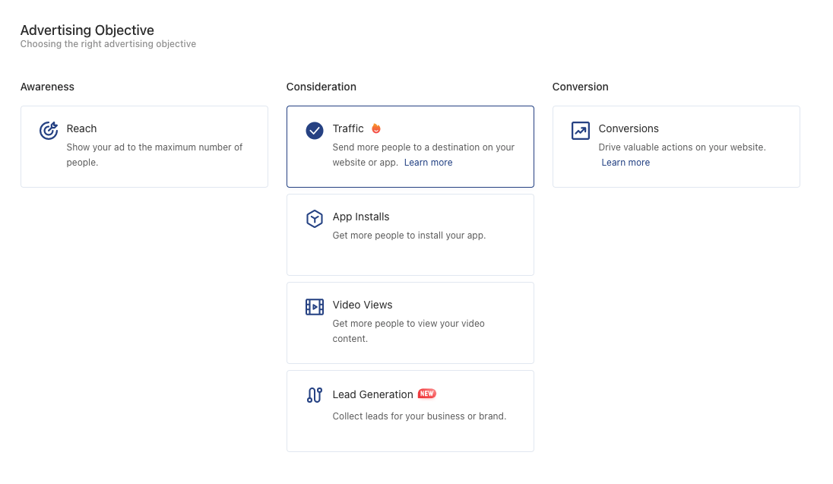833x484 pixels.
Task: Click 'Choosing the right advertising objective' subtitle
Action: [108, 44]
